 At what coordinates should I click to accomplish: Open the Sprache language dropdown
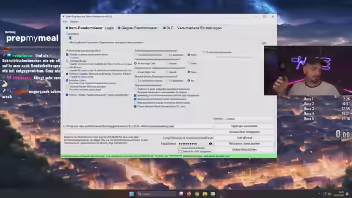pos(249,119)
